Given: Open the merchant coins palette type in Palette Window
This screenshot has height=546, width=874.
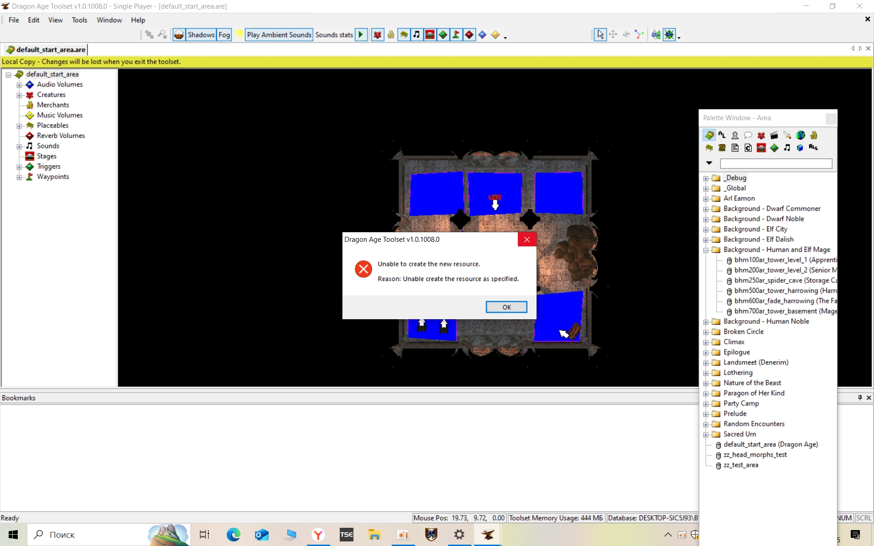Looking at the screenshot, I should click(x=814, y=135).
